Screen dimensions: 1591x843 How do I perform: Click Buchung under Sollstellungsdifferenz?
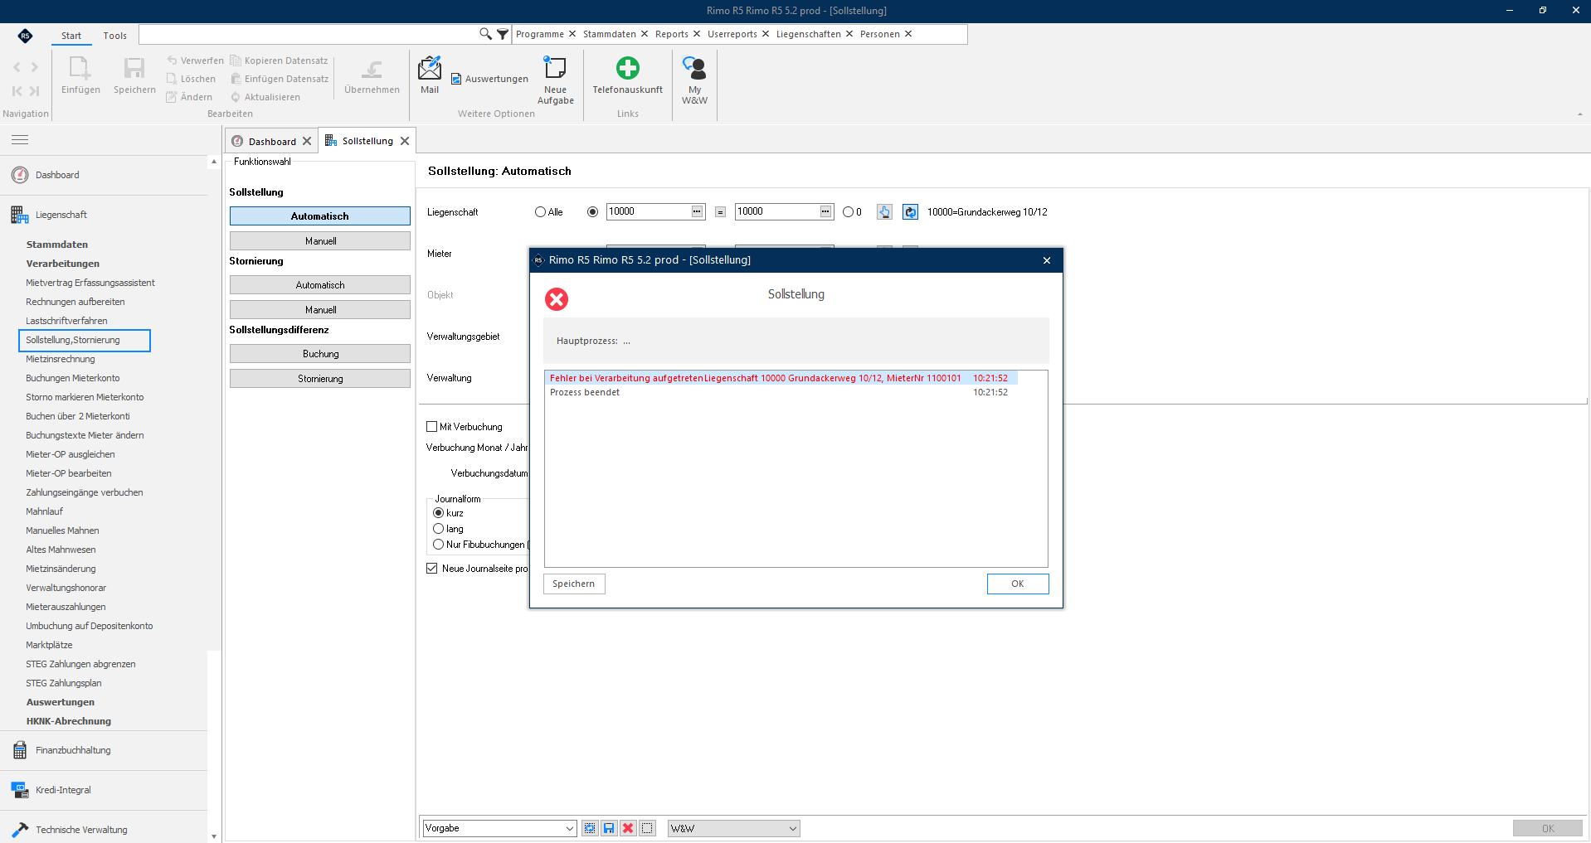320,354
